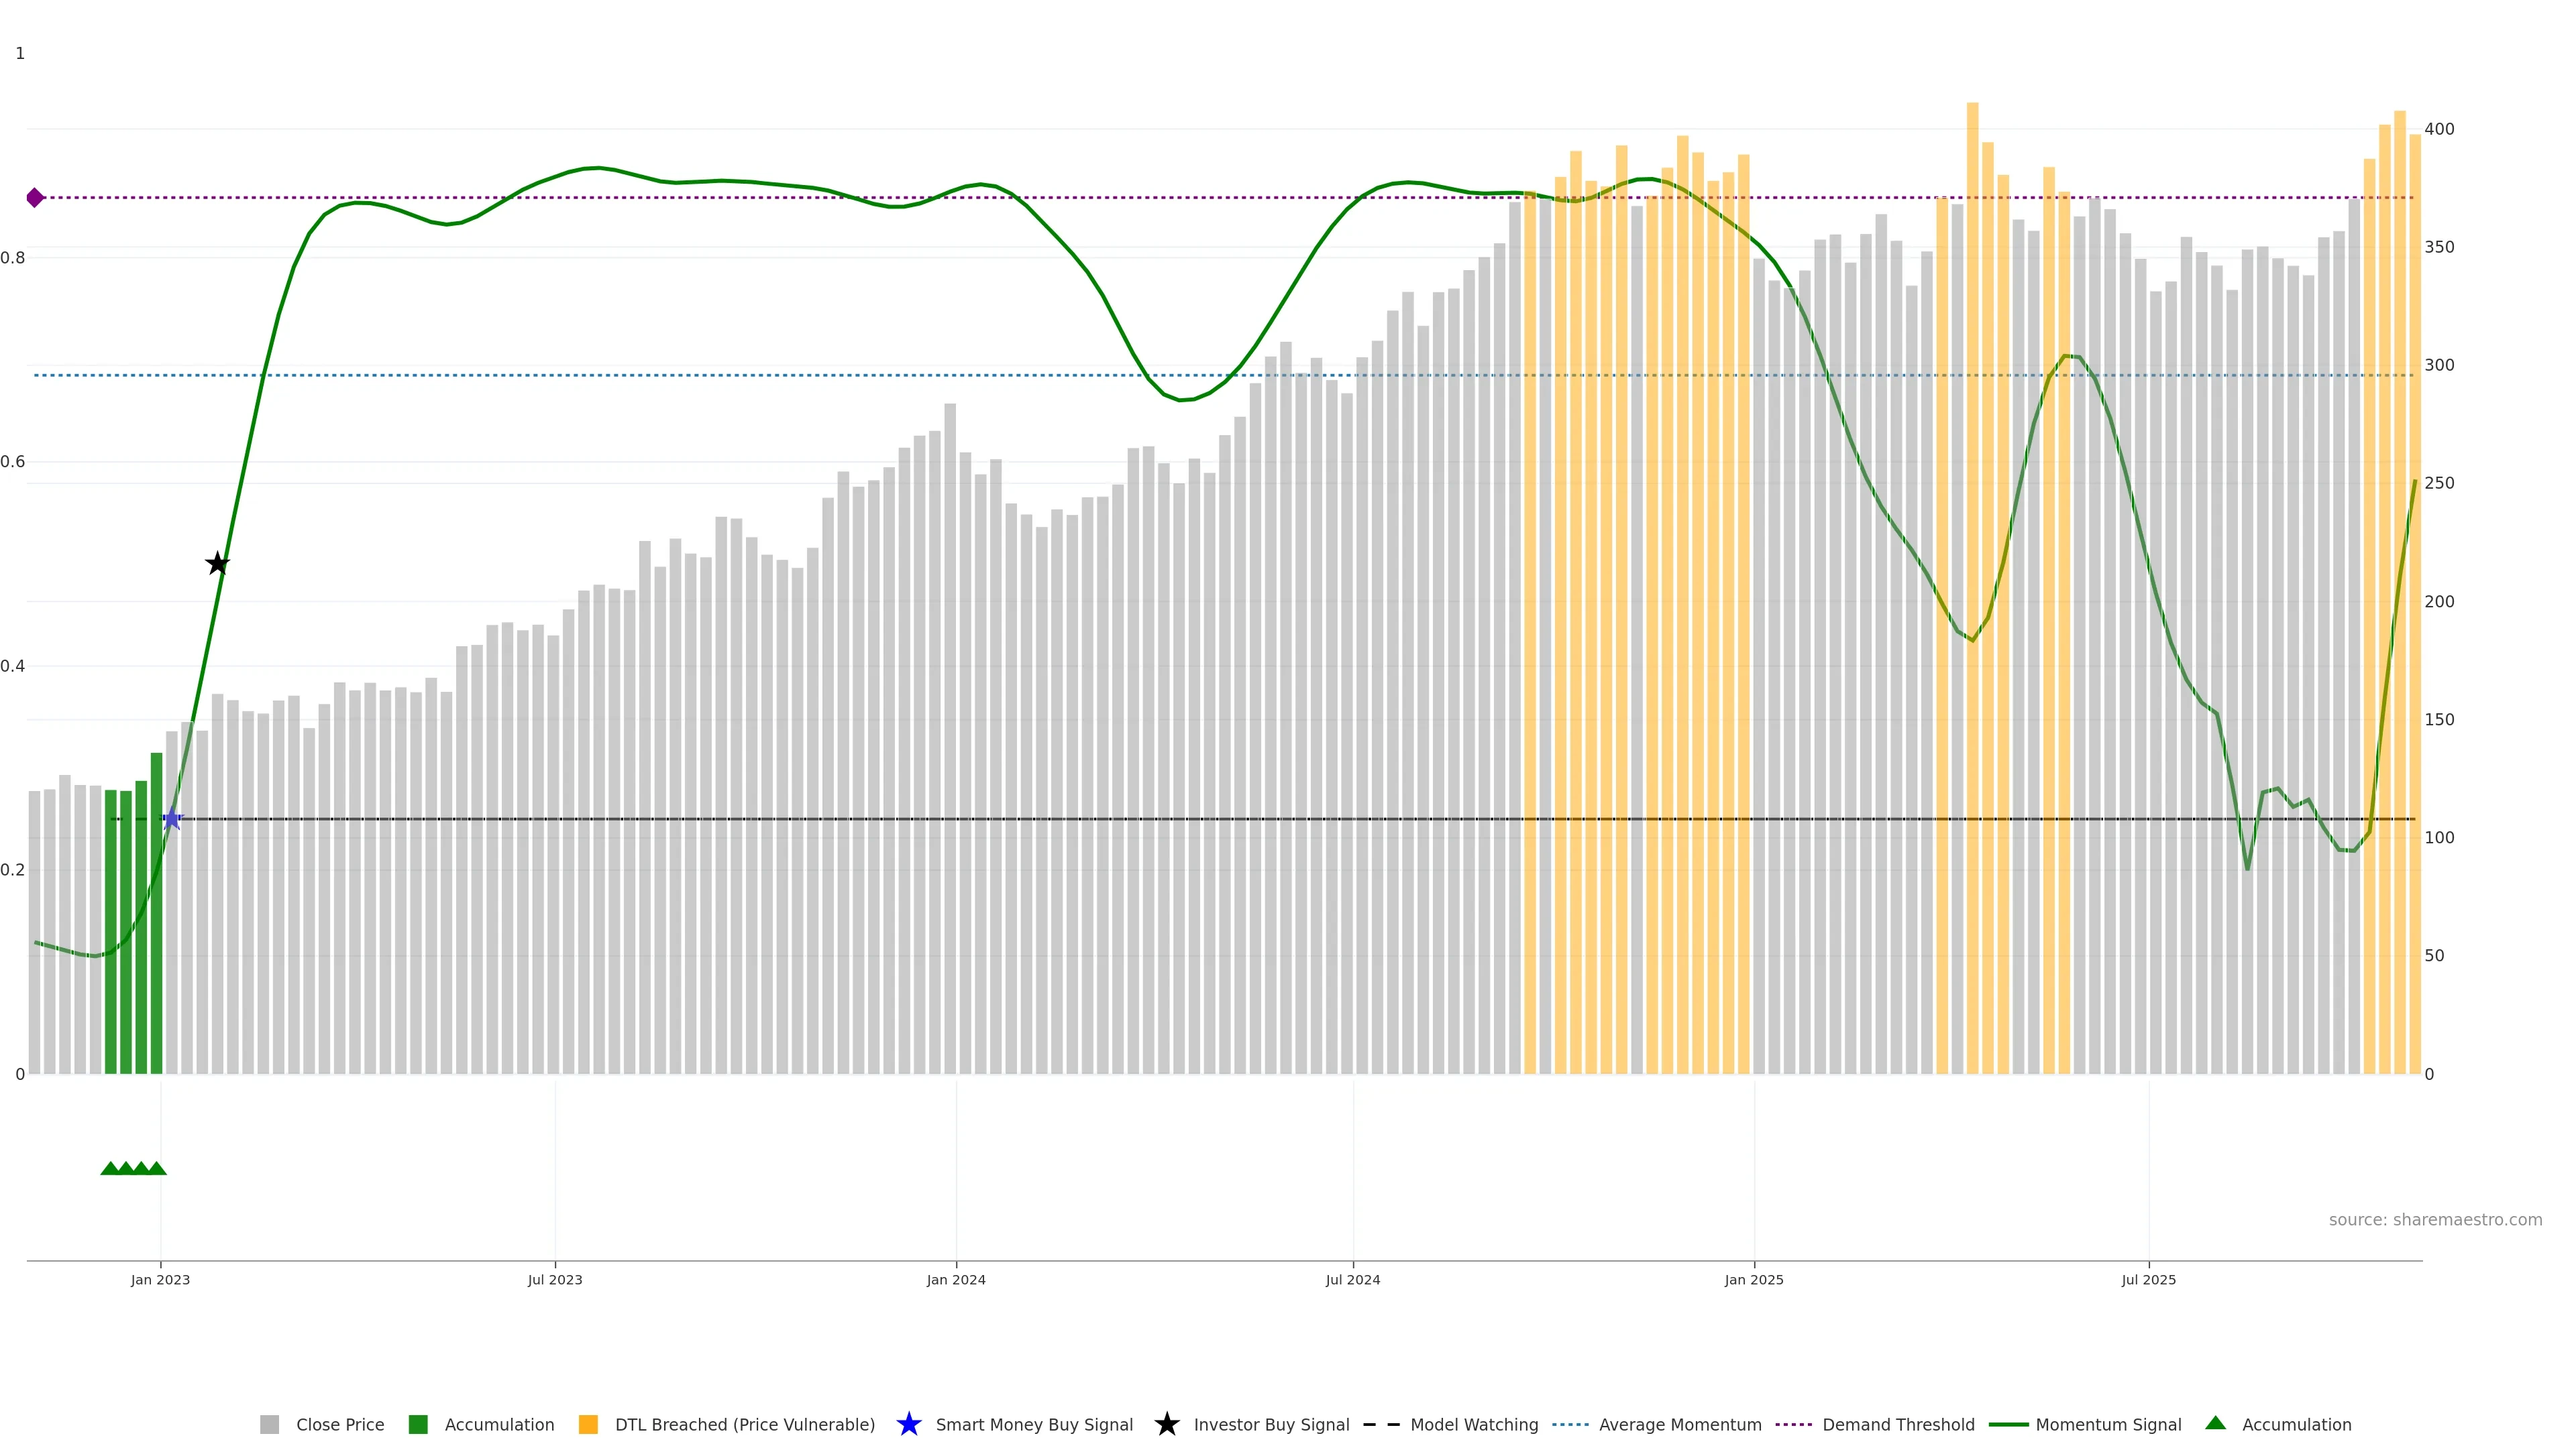Image resolution: width=2576 pixels, height=1448 pixels.
Task: Toggle Close Price legend entry
Action: (339, 1424)
